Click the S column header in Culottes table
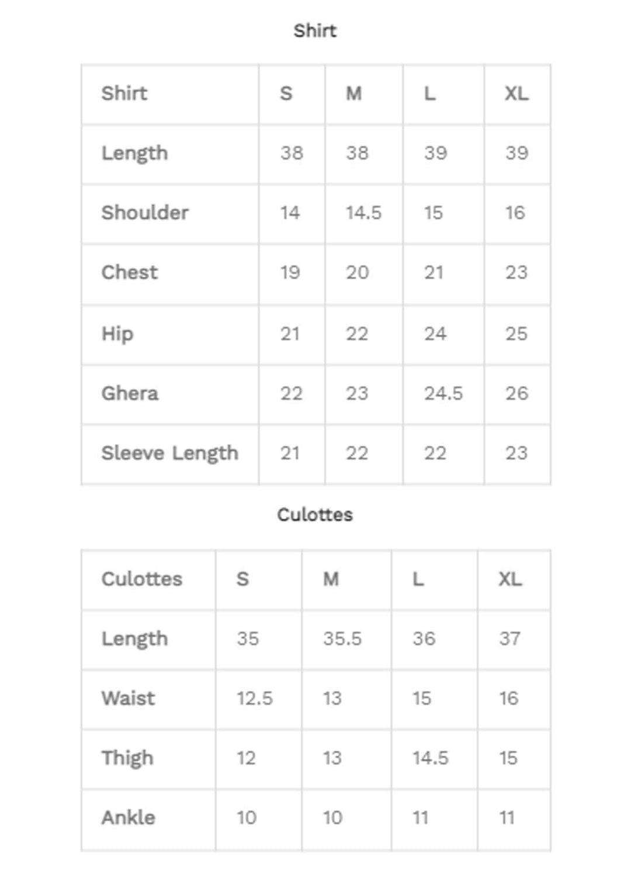 click(242, 579)
